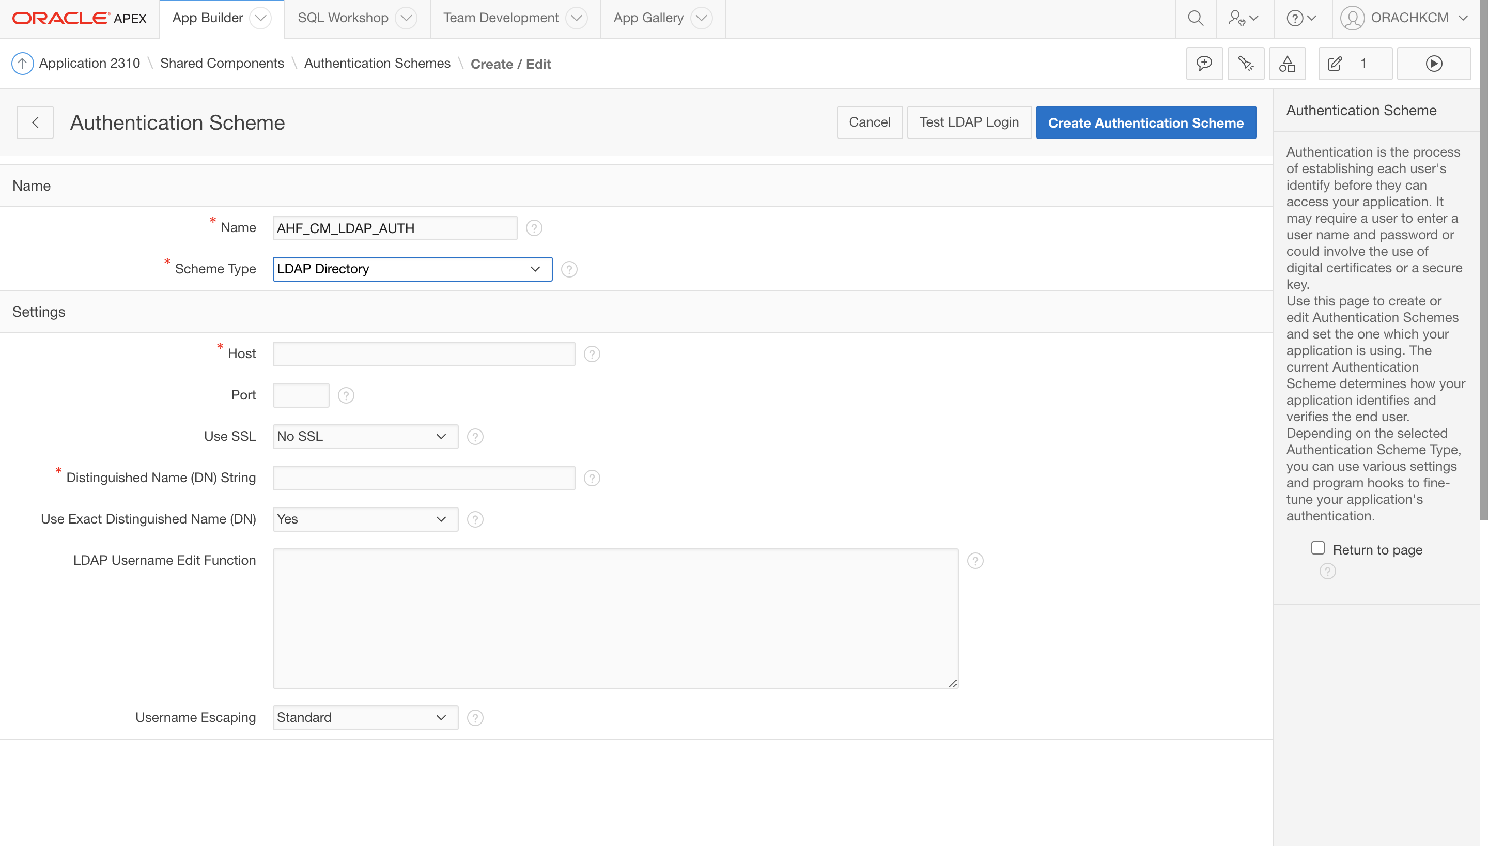Click the feedback speech bubble icon
This screenshot has height=846, width=1488.
tap(1204, 64)
